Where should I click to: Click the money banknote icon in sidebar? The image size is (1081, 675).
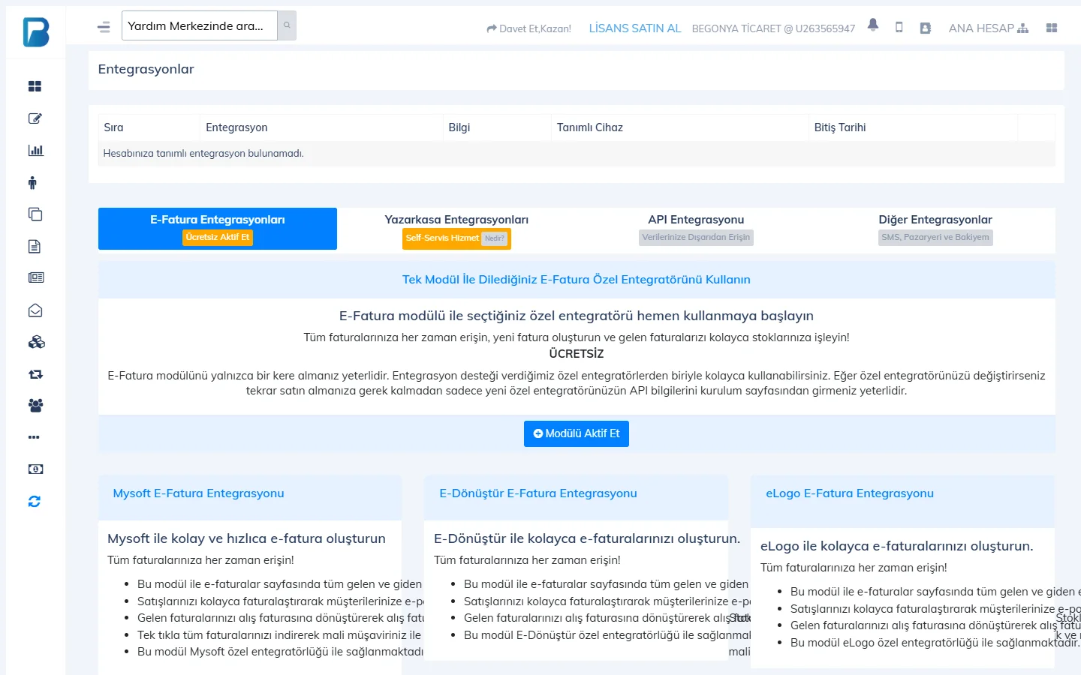35,469
